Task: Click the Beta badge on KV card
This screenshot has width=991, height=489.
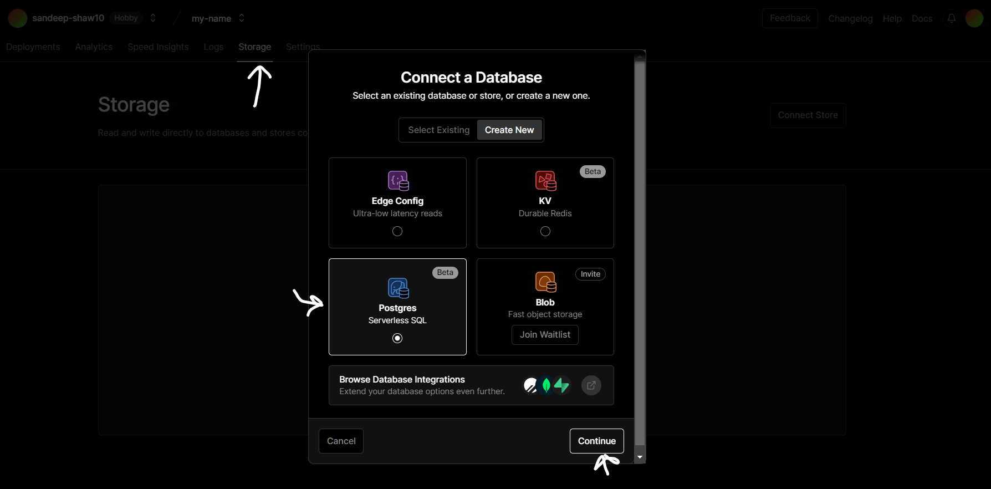Action: (592, 171)
